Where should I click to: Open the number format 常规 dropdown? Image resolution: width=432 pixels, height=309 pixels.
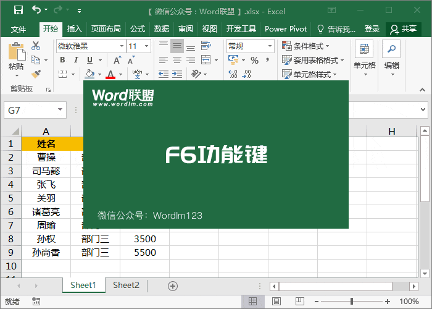[x=270, y=46]
